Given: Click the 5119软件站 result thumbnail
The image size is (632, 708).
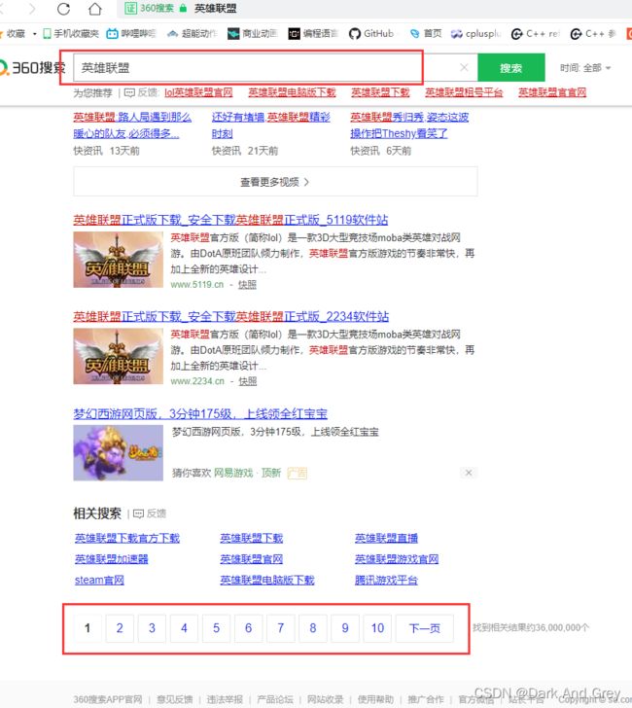Looking at the screenshot, I should coord(119,260).
